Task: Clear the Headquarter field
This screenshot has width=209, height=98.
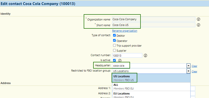Action: point(194,66)
